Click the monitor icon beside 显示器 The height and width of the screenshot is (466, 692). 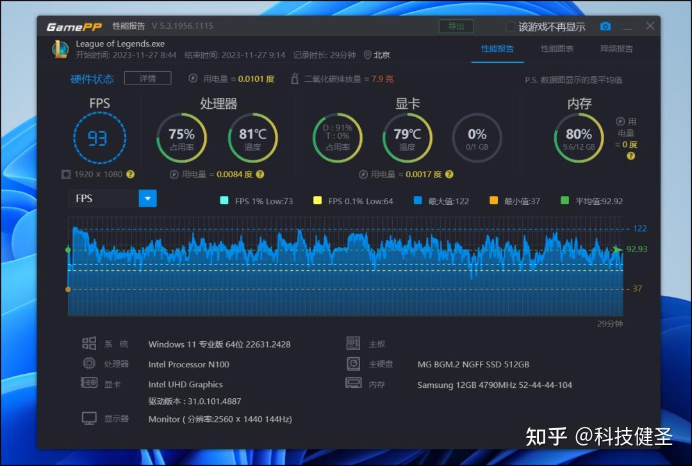[x=89, y=418]
